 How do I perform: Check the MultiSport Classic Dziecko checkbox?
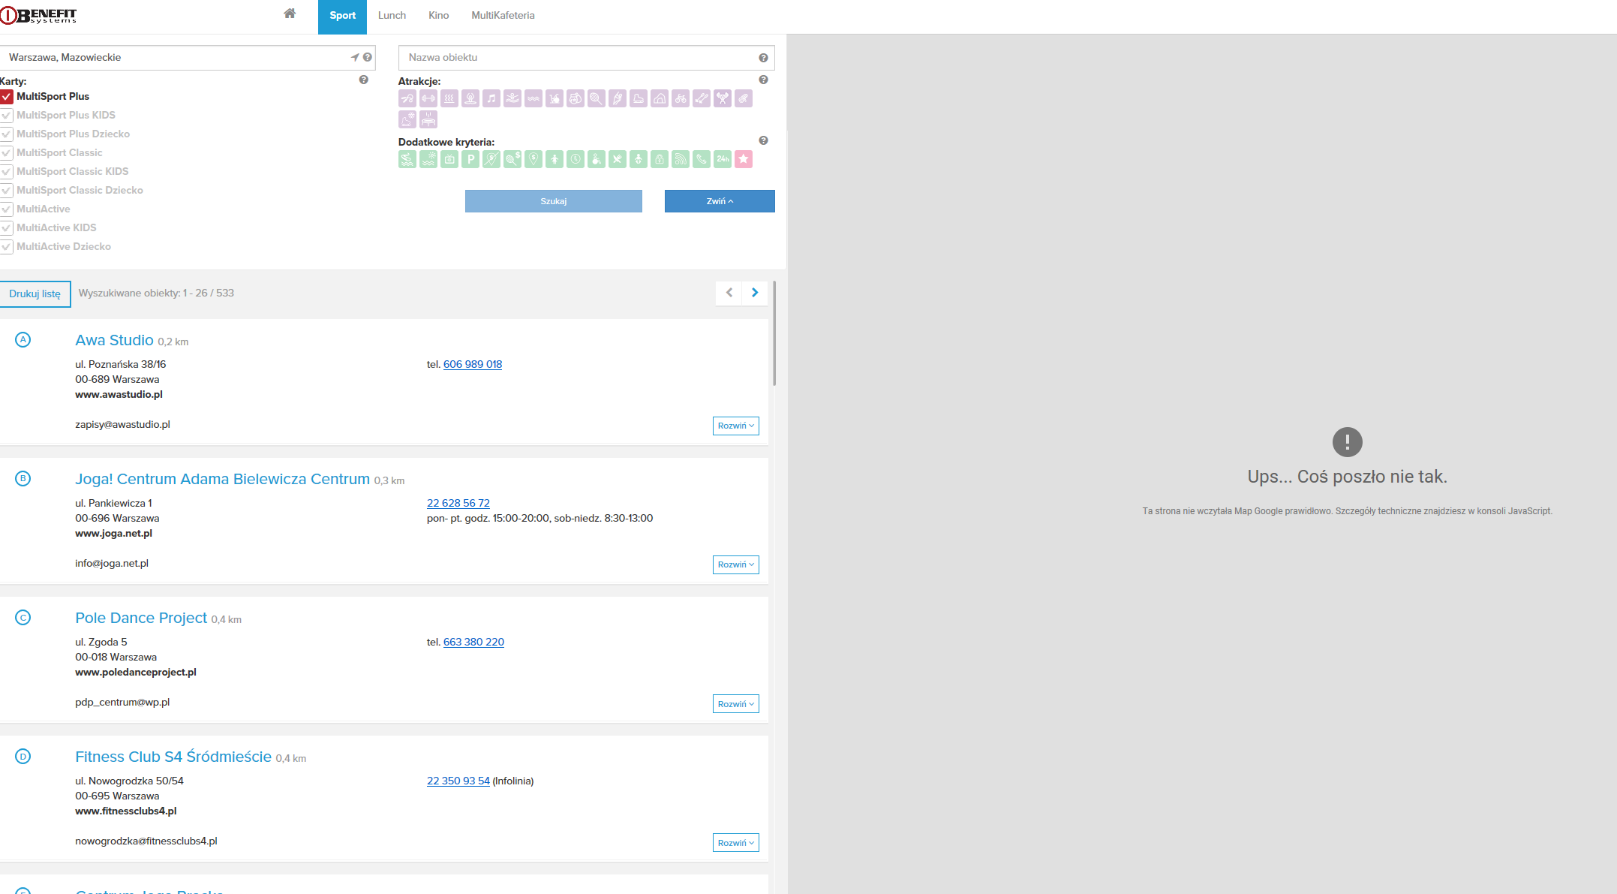7,191
